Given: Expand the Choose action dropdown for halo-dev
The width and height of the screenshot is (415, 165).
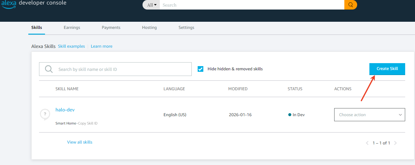Looking at the screenshot, I should pos(370,115).
